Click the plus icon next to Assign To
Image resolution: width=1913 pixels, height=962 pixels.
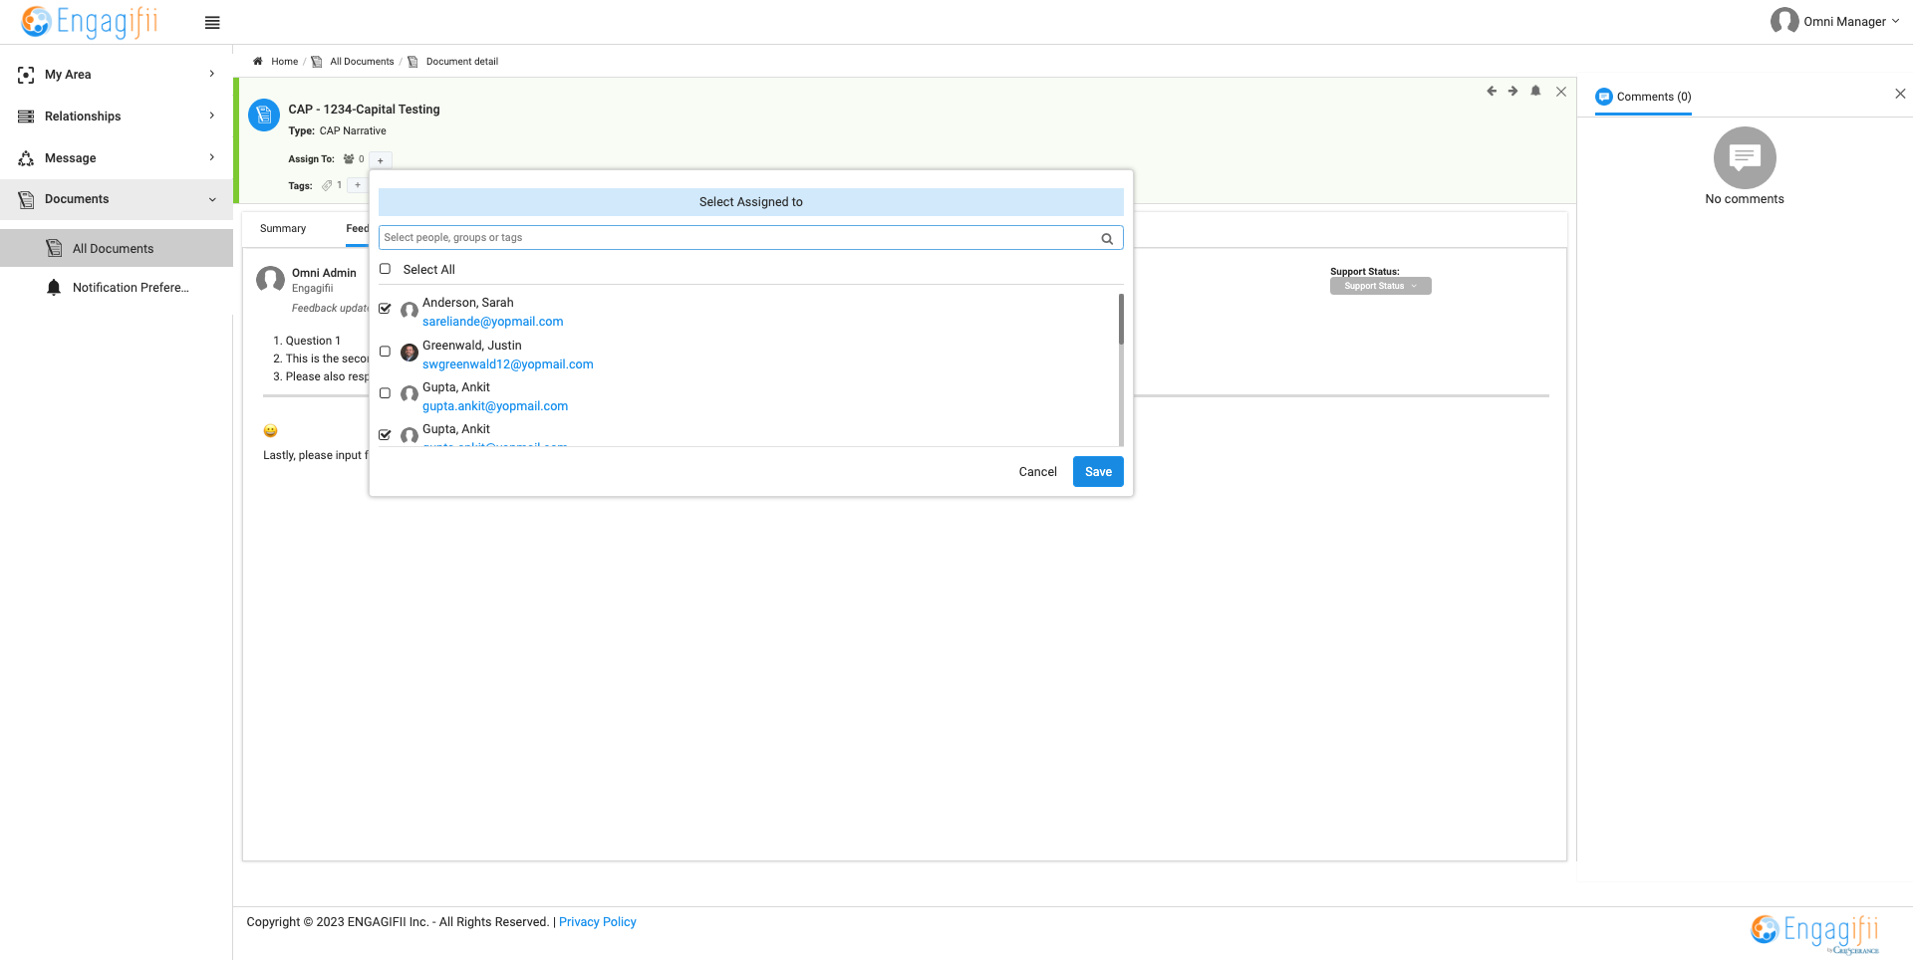(x=381, y=160)
